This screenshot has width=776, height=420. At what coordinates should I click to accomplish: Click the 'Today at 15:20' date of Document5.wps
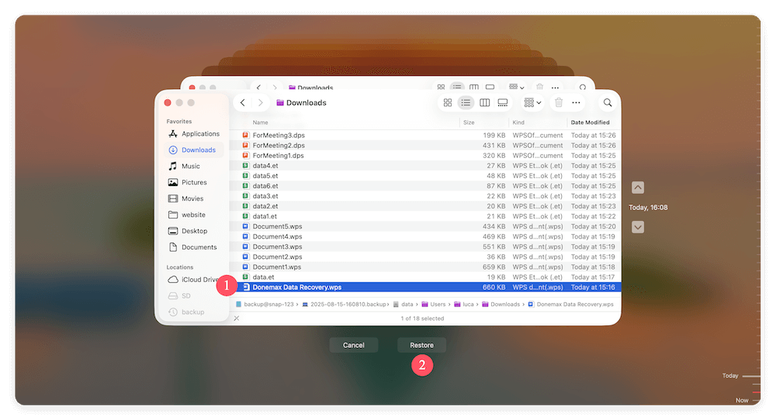pos(593,226)
